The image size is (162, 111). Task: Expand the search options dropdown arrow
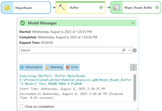129,50
